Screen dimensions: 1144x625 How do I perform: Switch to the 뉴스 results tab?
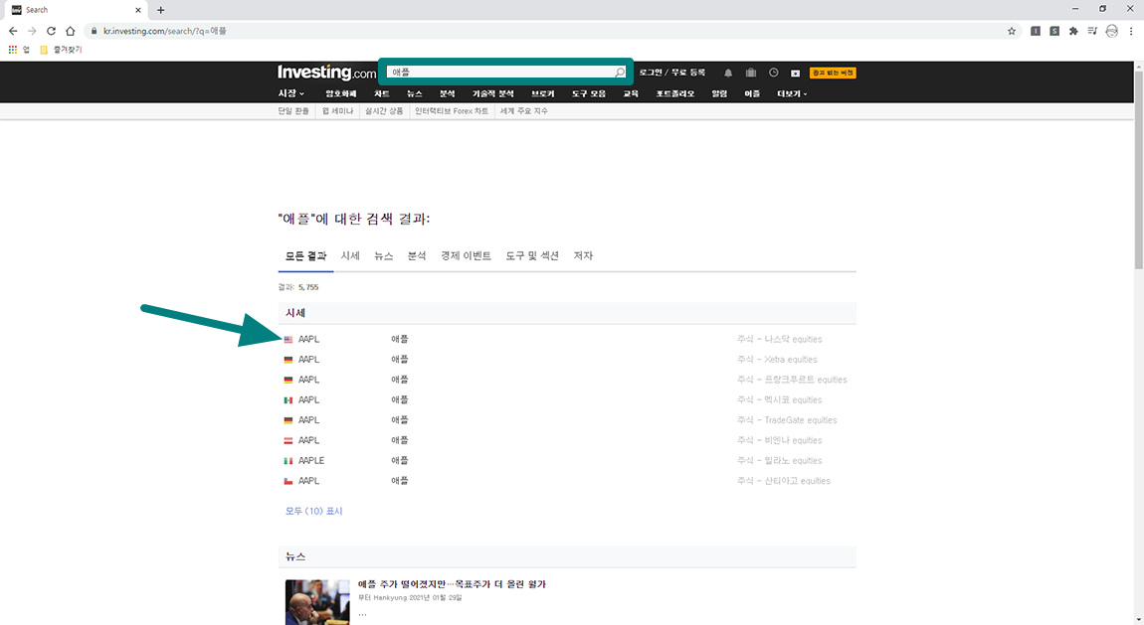click(x=384, y=255)
